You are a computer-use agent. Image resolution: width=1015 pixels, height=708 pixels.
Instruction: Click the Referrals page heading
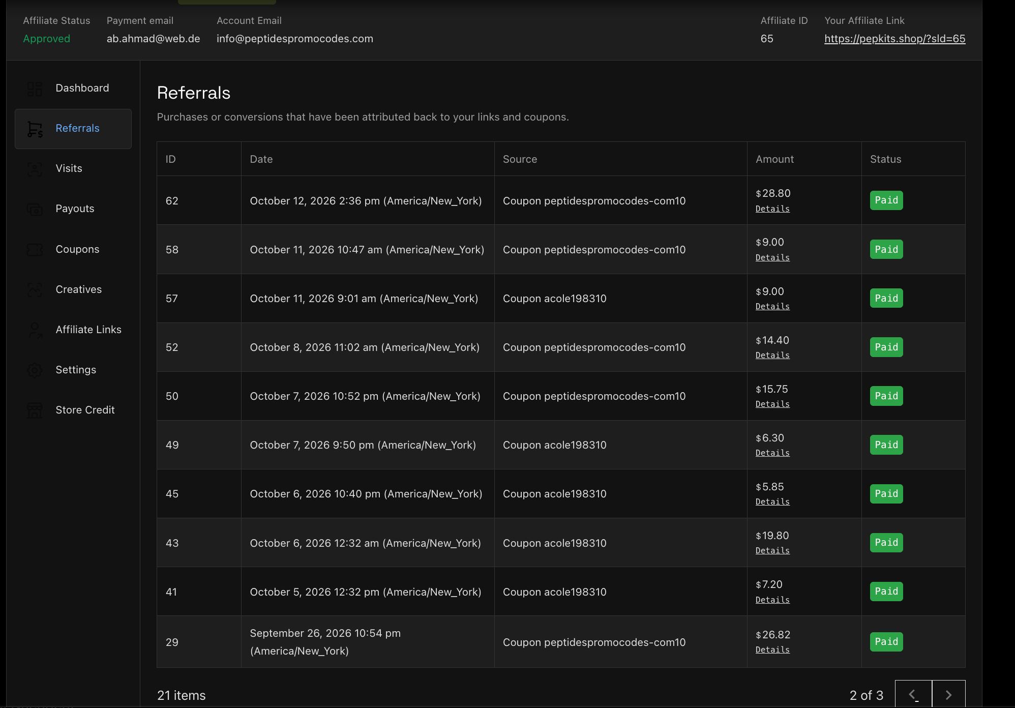(x=194, y=93)
